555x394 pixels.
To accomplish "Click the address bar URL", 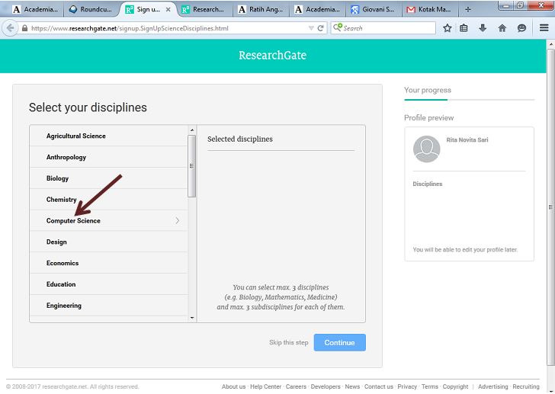I will coord(130,28).
